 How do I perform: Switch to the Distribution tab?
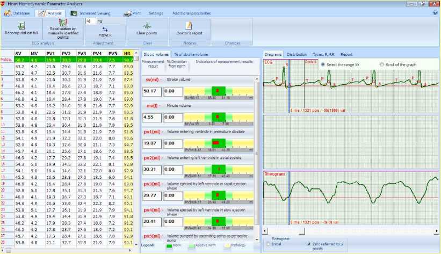297,54
